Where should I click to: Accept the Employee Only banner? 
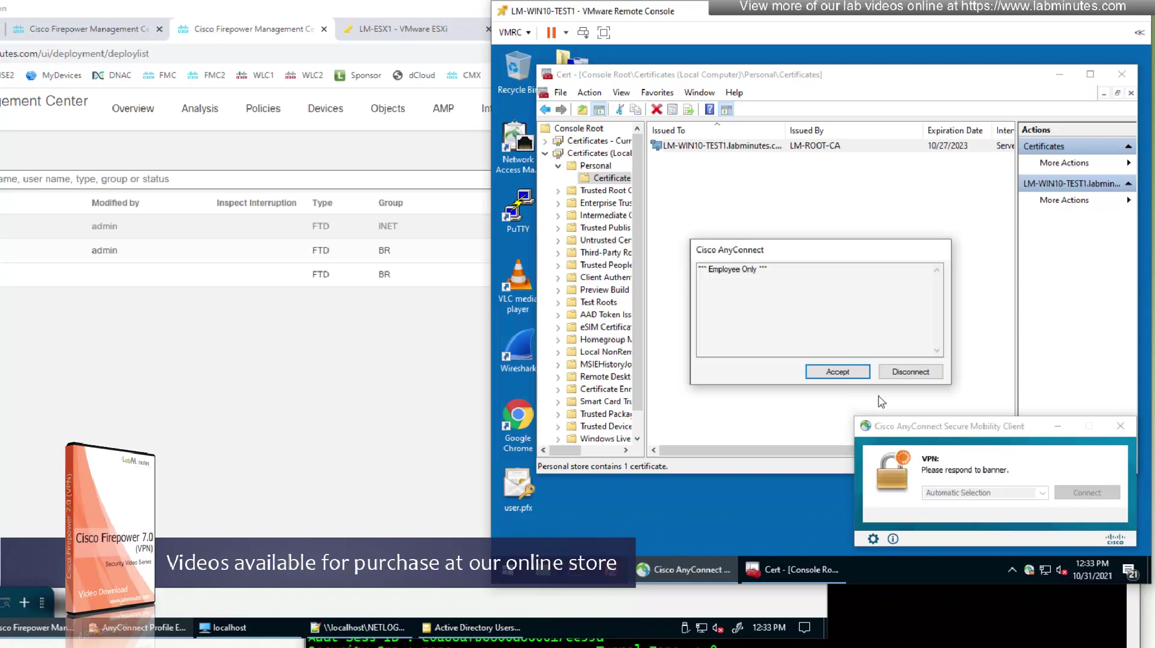(x=837, y=372)
